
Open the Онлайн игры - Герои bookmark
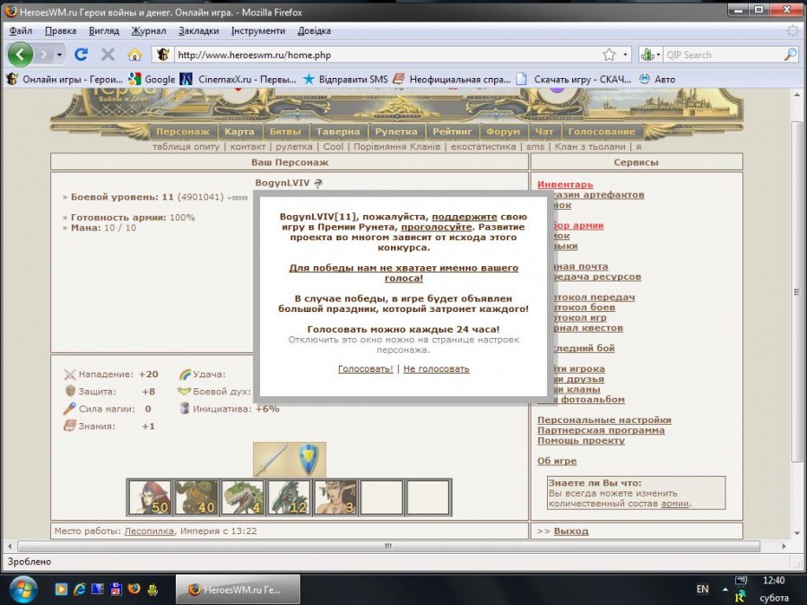[x=65, y=79]
